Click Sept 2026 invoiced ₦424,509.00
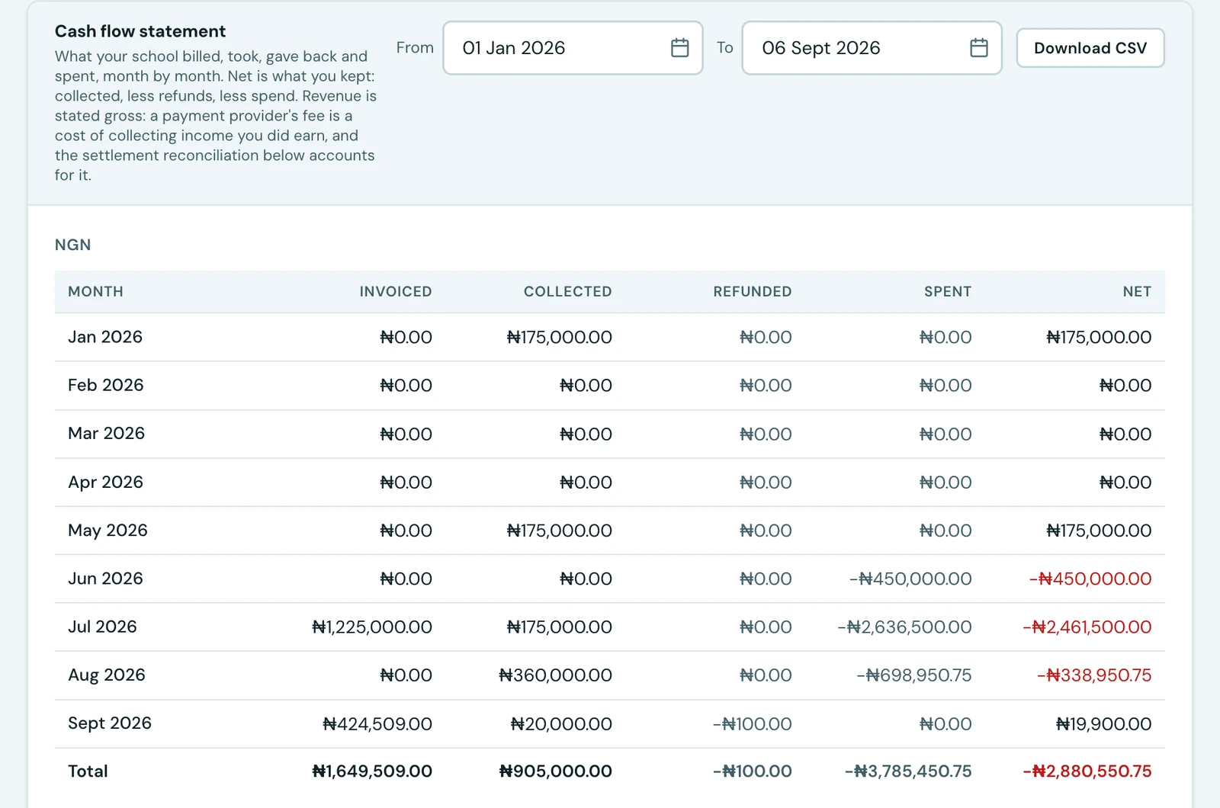Screen dimensions: 1220x808 [377, 723]
